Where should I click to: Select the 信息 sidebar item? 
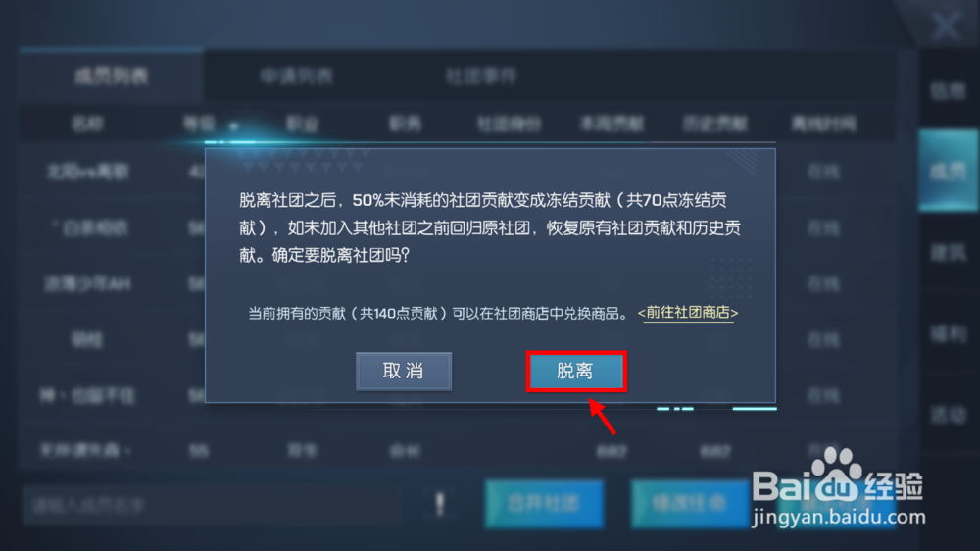click(948, 91)
